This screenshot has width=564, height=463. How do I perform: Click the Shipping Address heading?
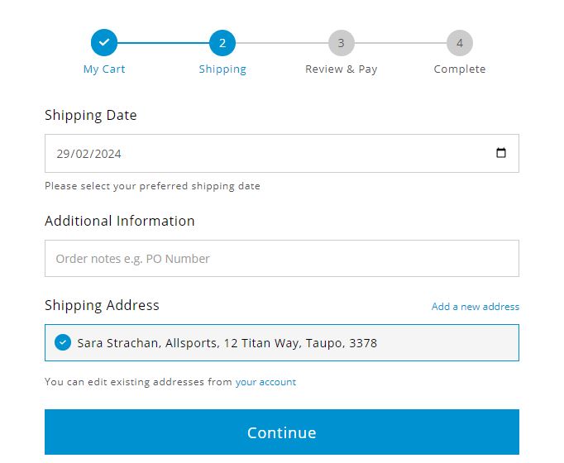102,306
